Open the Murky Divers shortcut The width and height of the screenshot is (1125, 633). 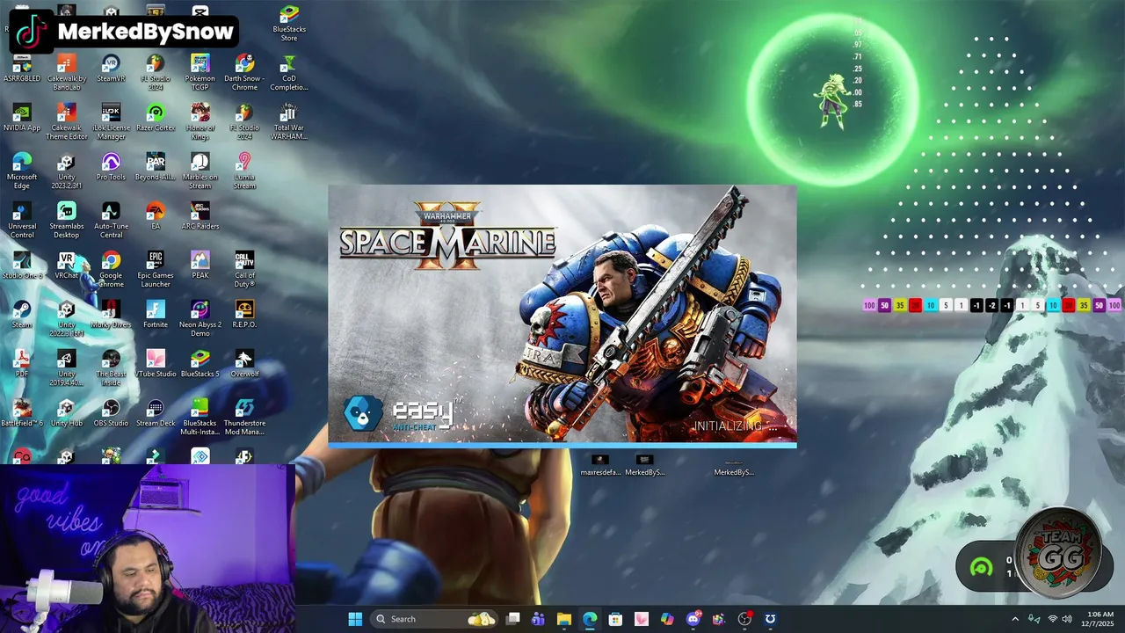tap(111, 314)
